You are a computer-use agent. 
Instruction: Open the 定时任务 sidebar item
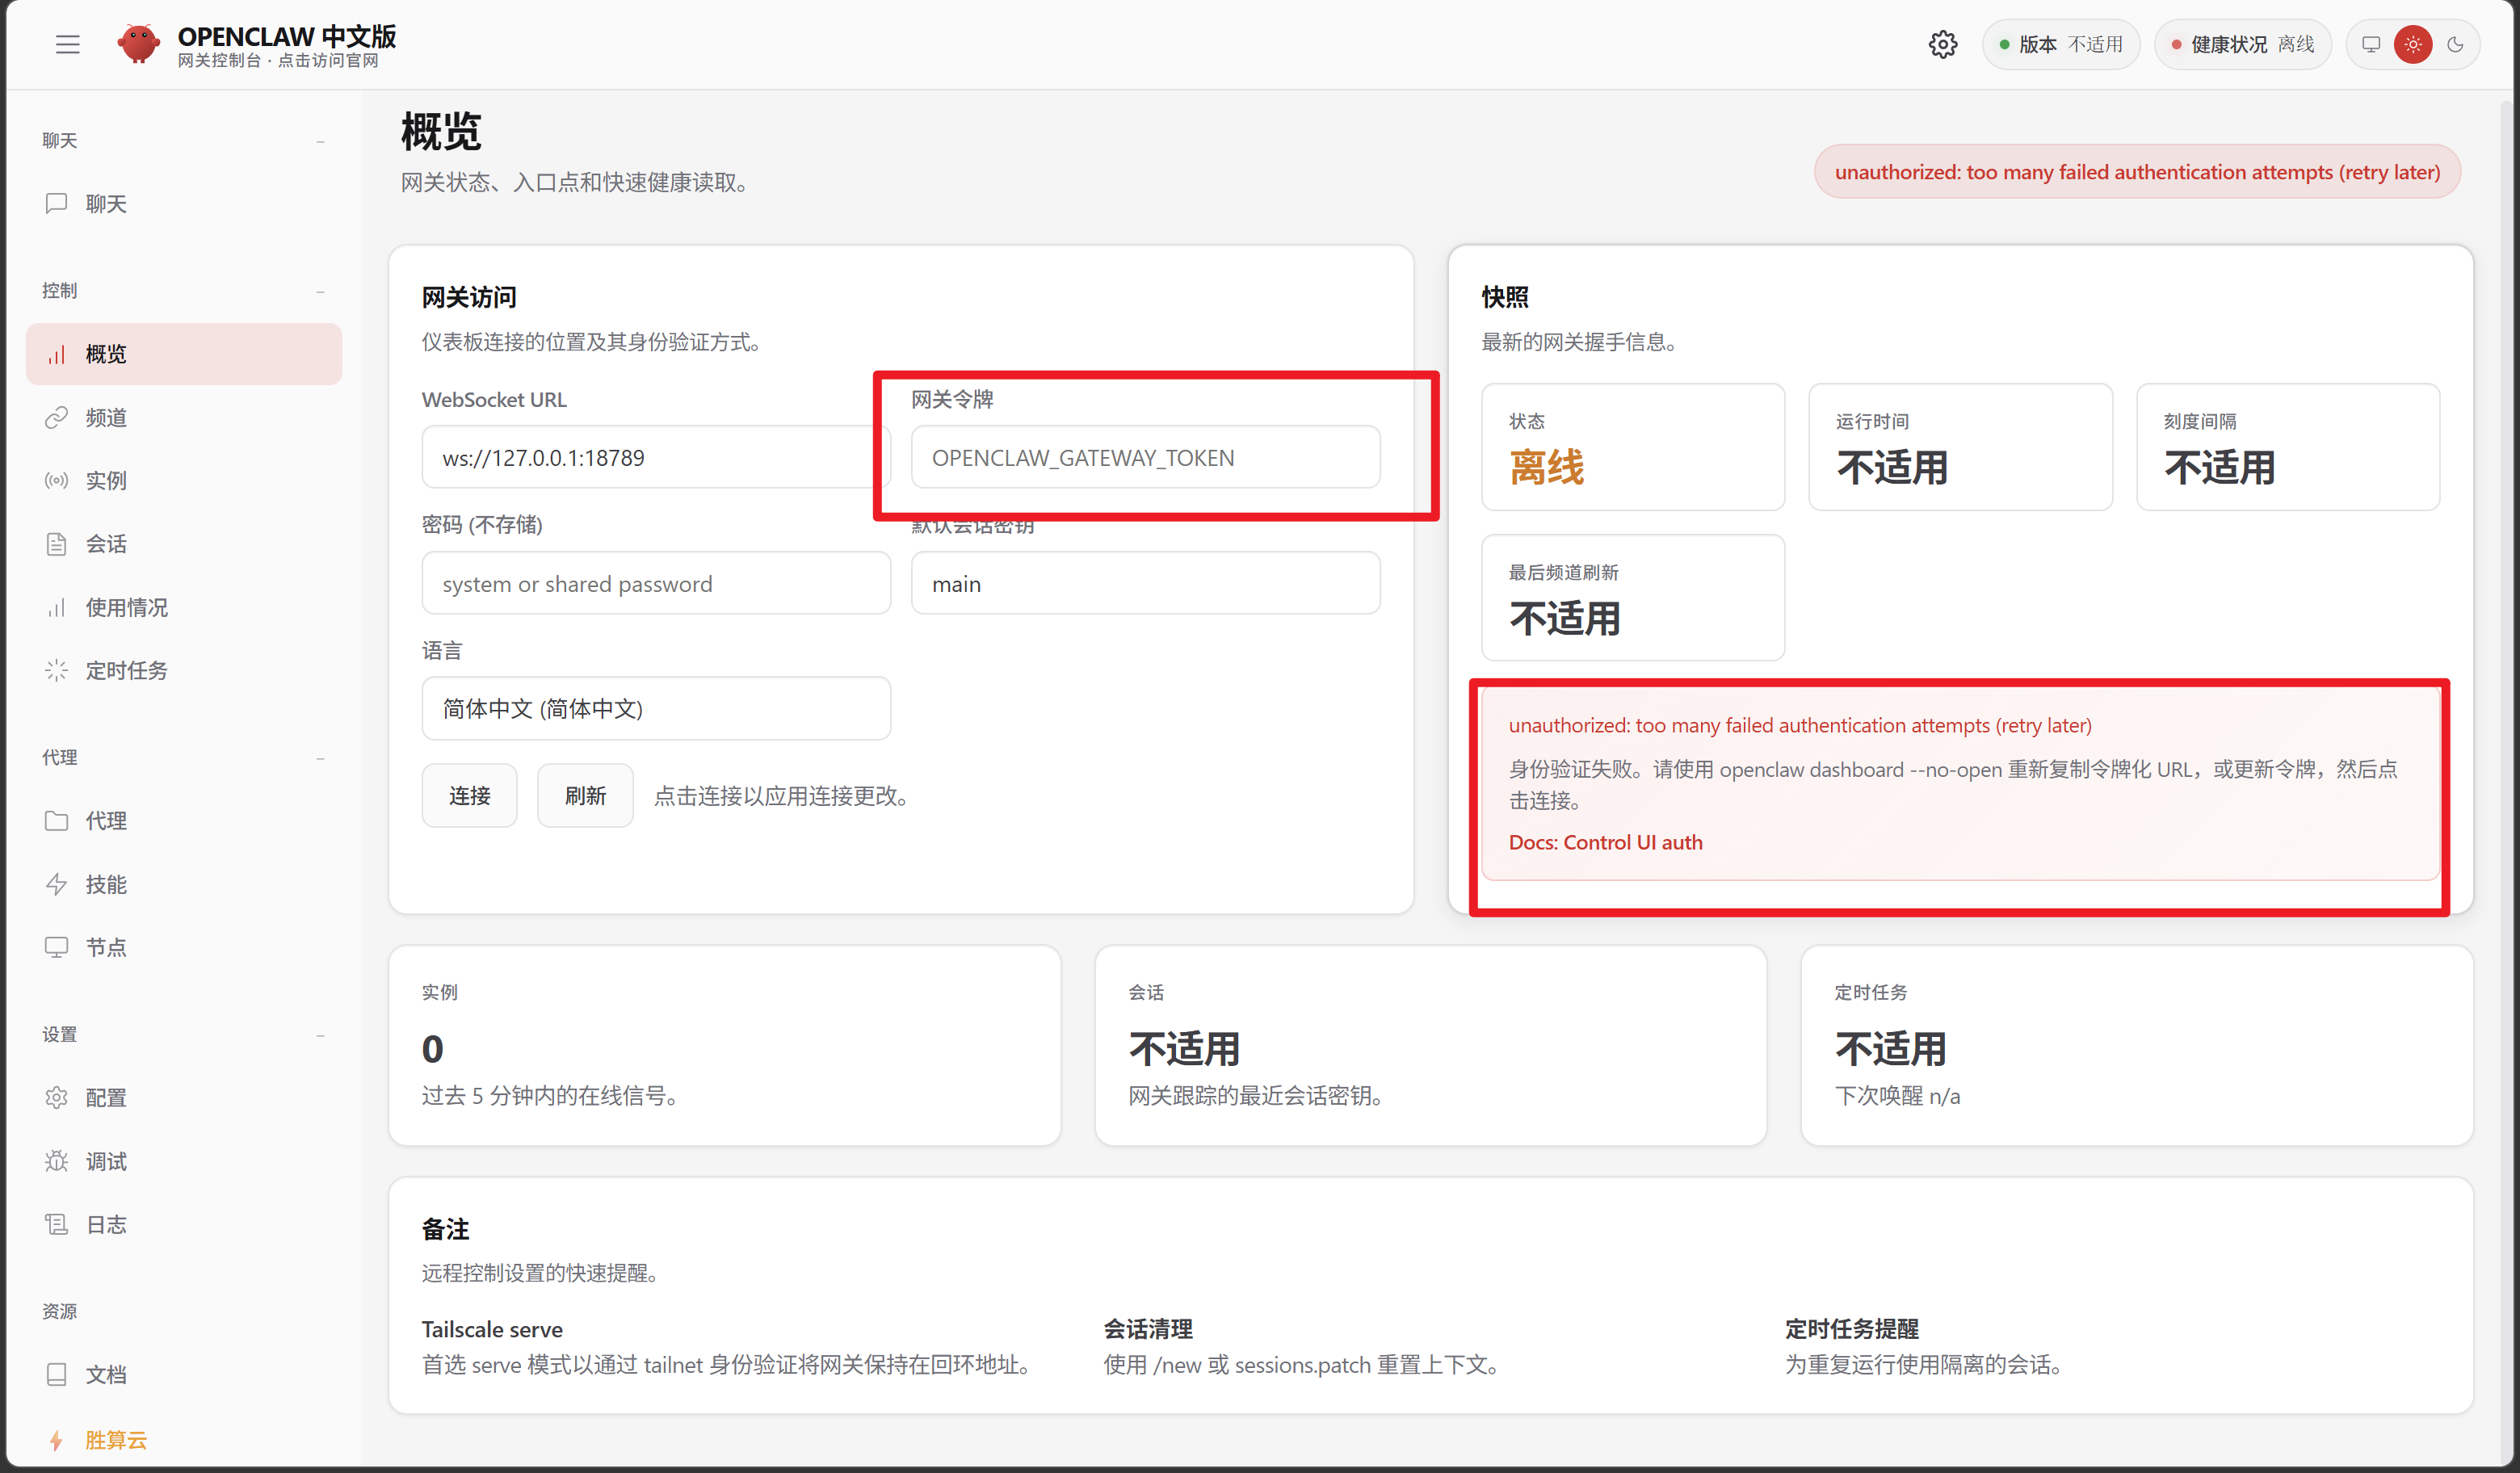pos(126,670)
